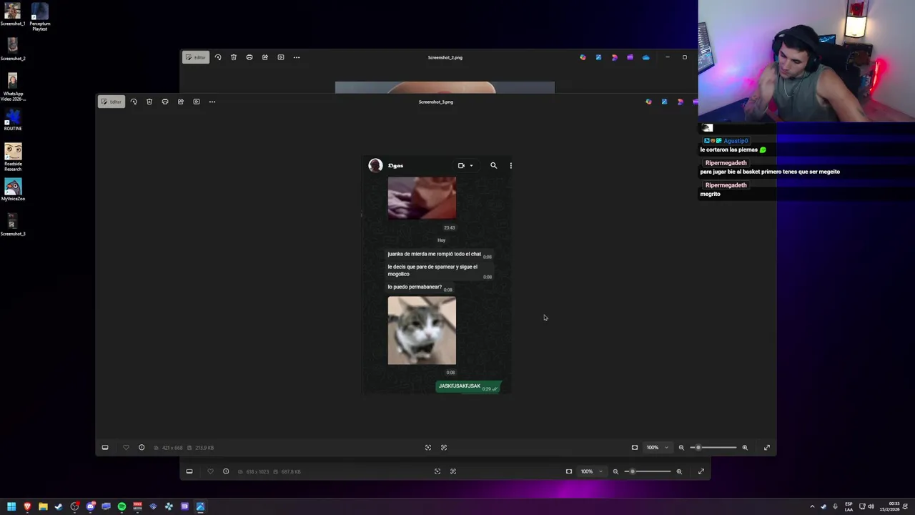Image resolution: width=915 pixels, height=515 pixels.
Task: Zoom in on Screenshot_3 window
Action: point(745,448)
